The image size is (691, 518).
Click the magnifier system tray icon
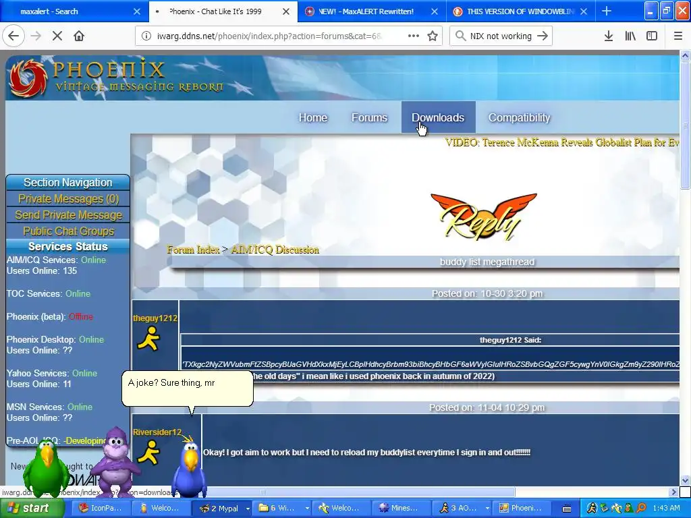[x=641, y=509]
